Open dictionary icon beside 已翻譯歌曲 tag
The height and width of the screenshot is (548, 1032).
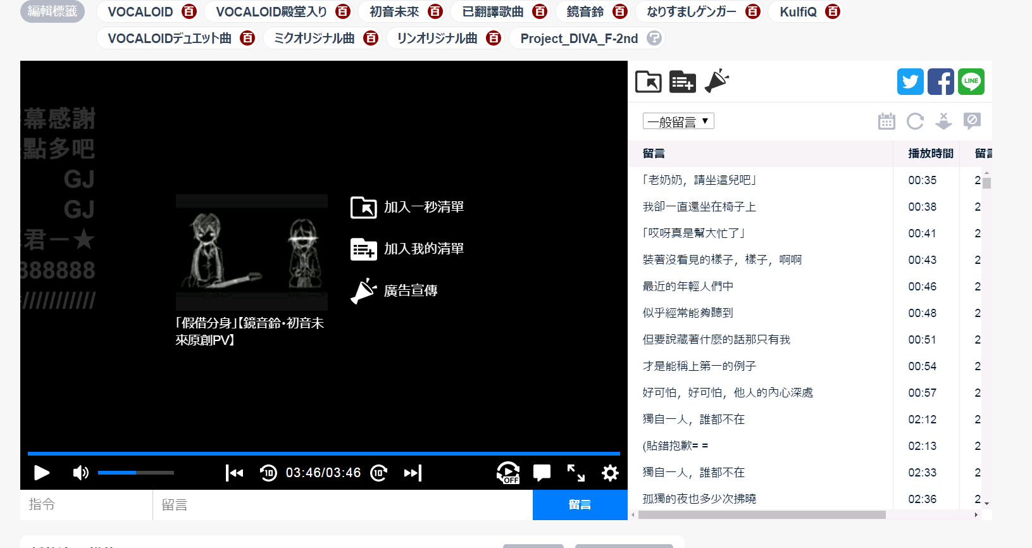pyautogui.click(x=540, y=11)
